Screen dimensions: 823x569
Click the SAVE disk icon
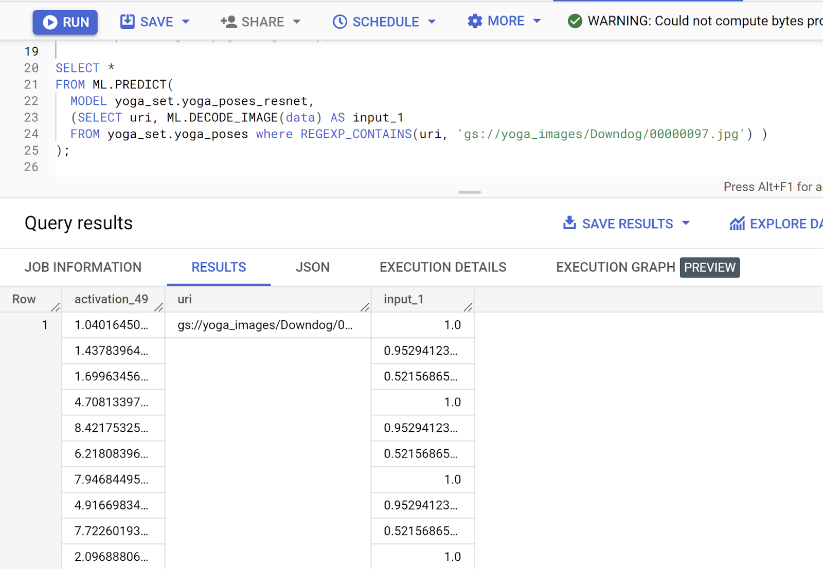coord(127,22)
